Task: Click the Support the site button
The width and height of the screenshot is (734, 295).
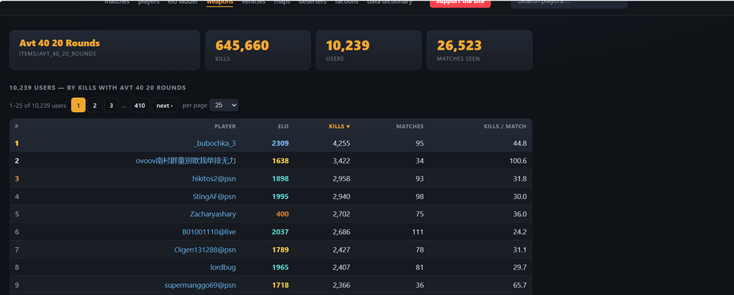Action: [x=460, y=3]
